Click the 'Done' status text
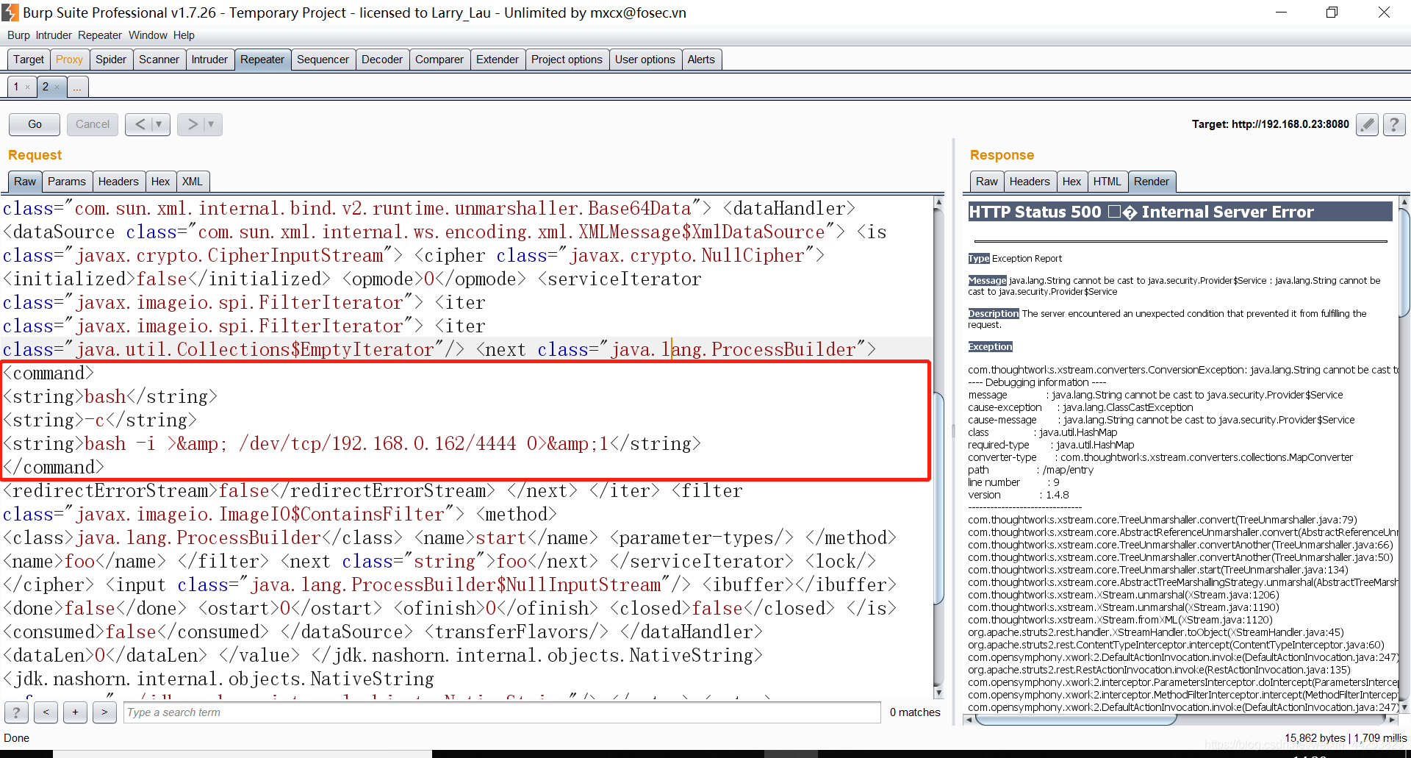 pyautogui.click(x=17, y=738)
